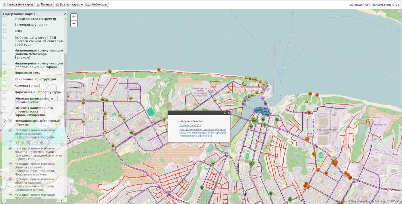Screen dimensions: 402x204
Task: Uncheck торговля в дни проведения праздников sublayer
Action: pos(10,148)
